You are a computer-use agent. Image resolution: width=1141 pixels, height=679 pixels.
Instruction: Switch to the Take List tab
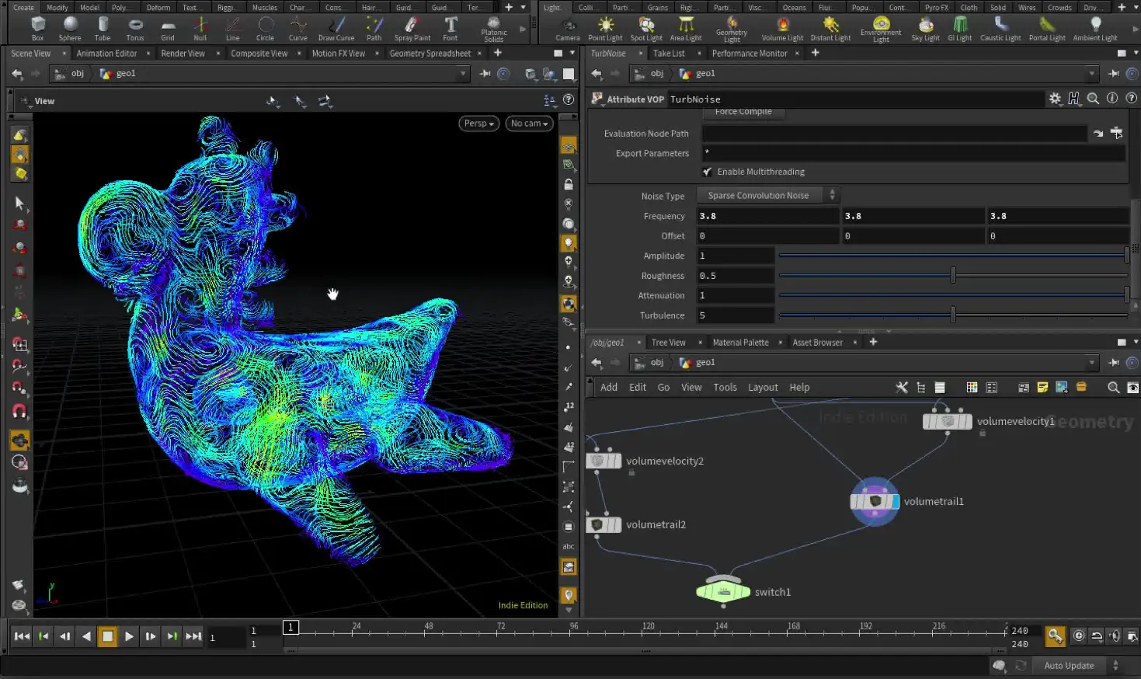[669, 53]
